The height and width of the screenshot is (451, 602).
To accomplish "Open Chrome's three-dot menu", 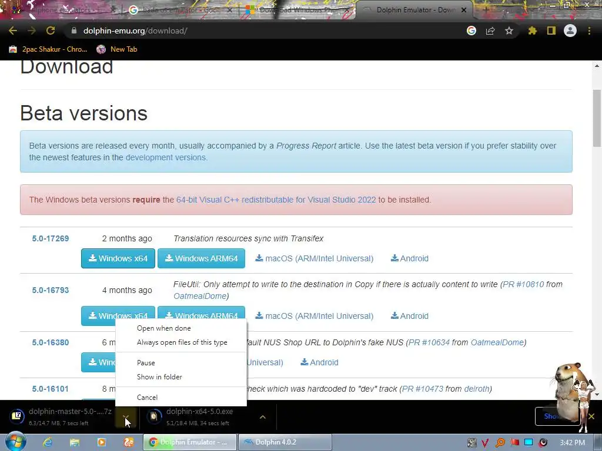I will point(589,31).
